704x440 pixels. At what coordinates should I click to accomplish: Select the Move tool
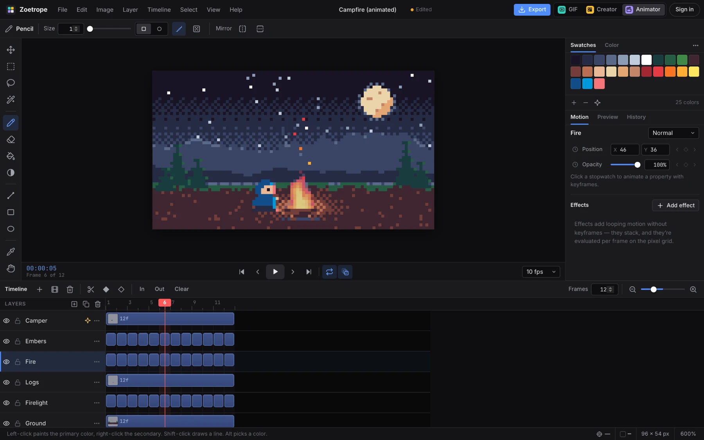point(11,50)
